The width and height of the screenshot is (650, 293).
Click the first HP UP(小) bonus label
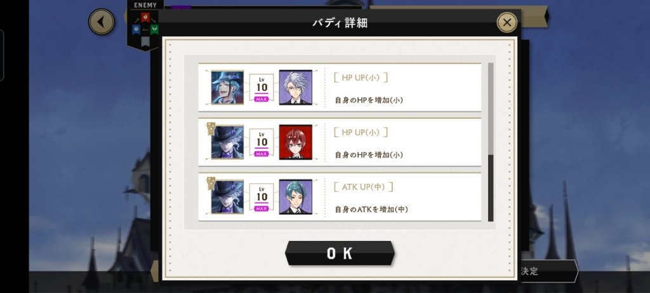361,78
